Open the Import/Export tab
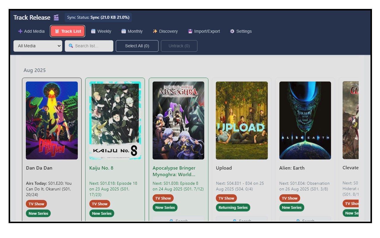380x238 pixels. (204, 31)
